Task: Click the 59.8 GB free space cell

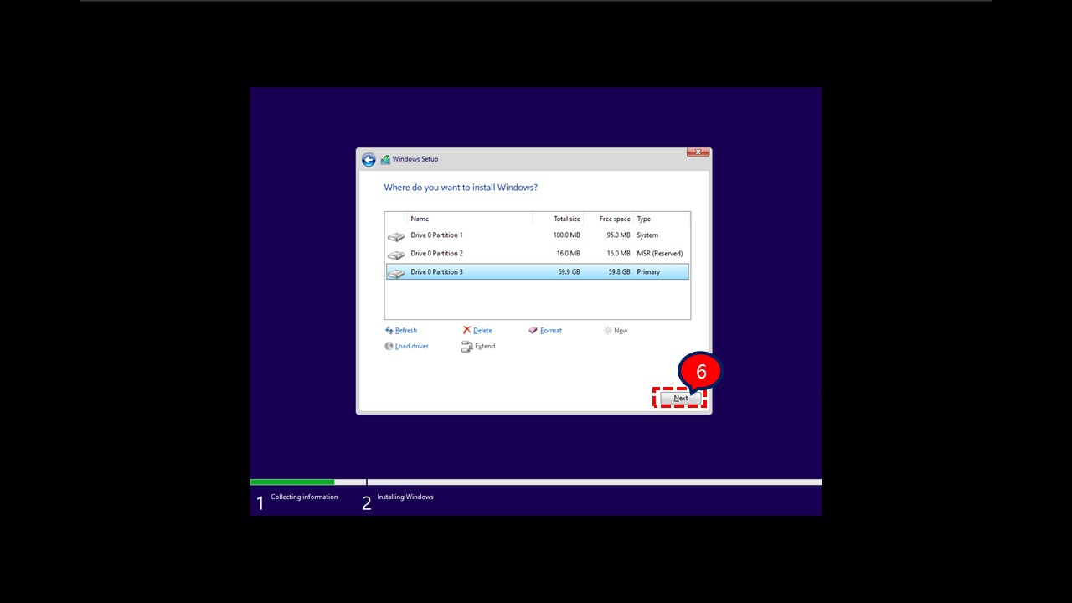Action: pyautogui.click(x=620, y=272)
